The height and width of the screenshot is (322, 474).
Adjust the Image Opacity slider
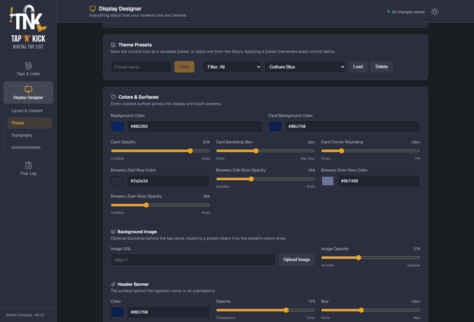tap(370, 258)
